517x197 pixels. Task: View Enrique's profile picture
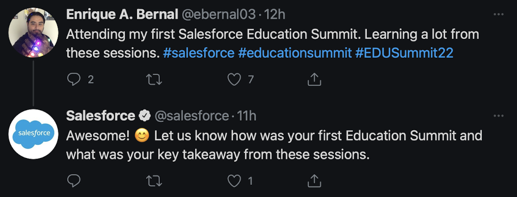coord(33,33)
